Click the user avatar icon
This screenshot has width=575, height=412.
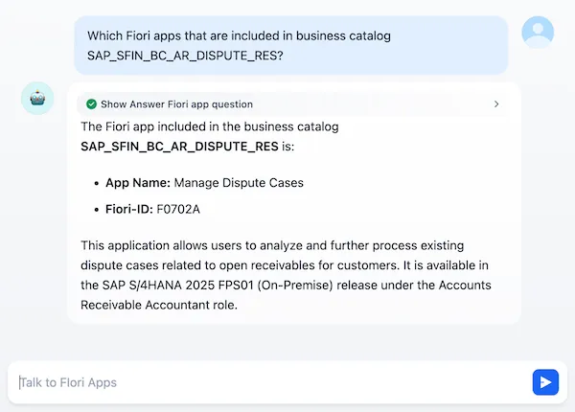(x=538, y=33)
